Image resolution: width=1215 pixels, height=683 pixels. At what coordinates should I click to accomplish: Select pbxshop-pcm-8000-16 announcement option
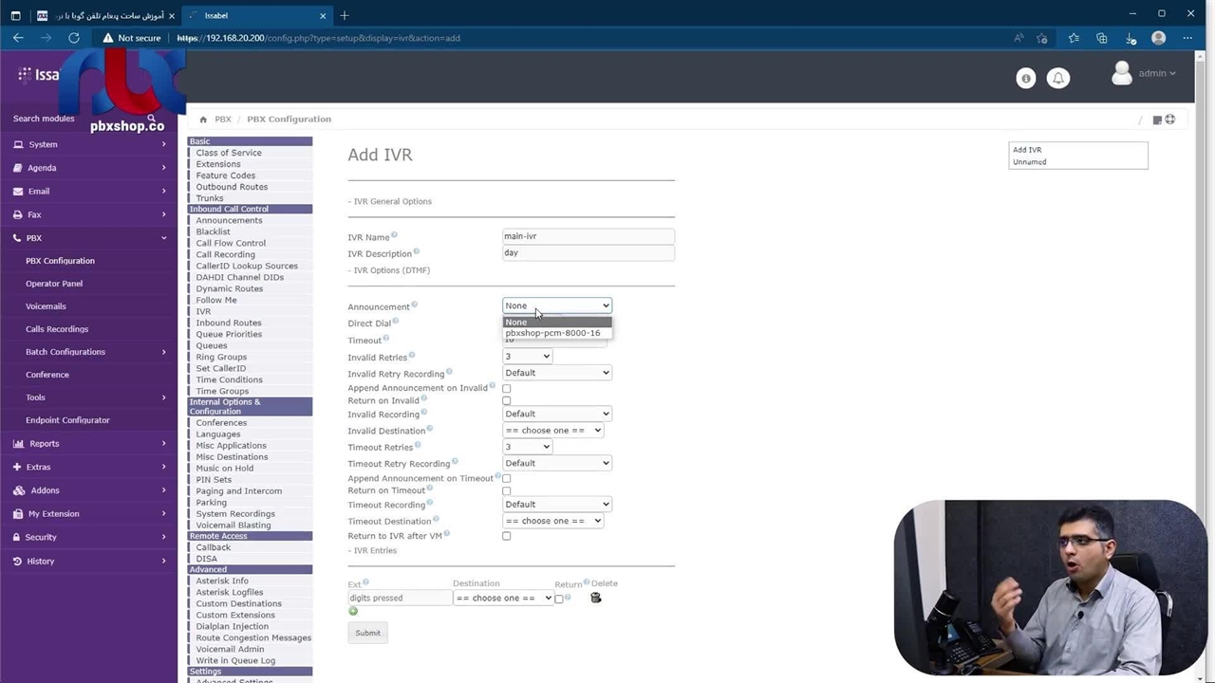(x=552, y=334)
